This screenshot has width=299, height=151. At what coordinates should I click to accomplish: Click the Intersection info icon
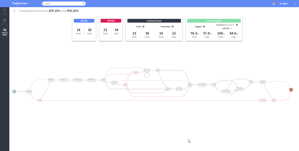(x=173, y=27)
